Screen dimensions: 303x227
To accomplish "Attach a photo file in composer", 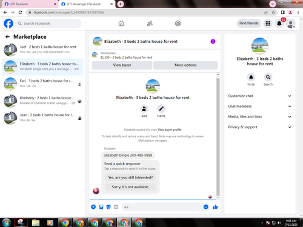I will (101, 207).
